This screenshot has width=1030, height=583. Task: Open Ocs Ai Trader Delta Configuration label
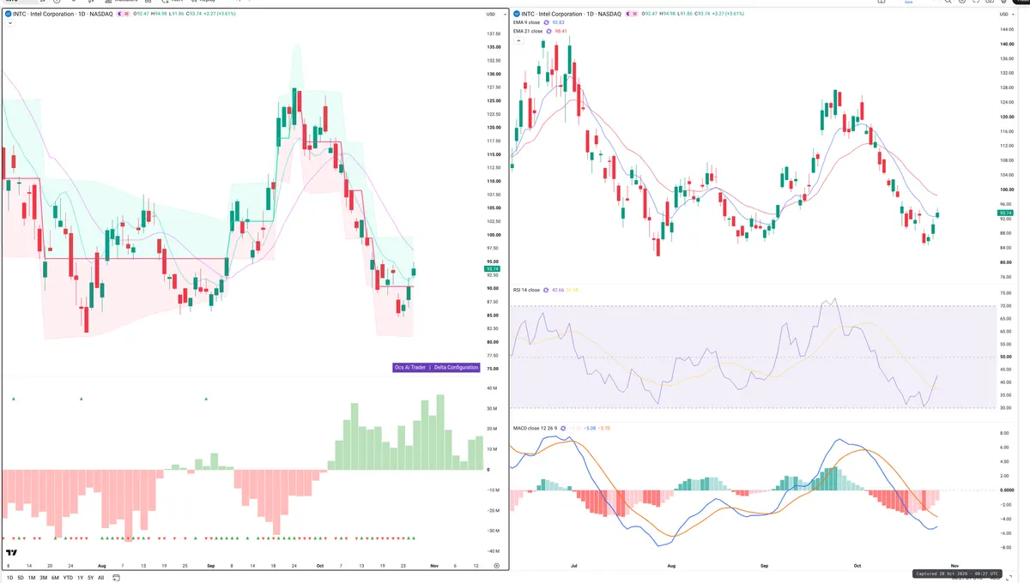(436, 367)
